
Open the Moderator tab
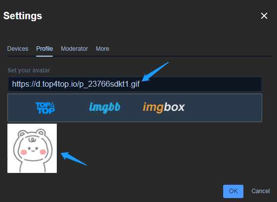pyautogui.click(x=75, y=49)
